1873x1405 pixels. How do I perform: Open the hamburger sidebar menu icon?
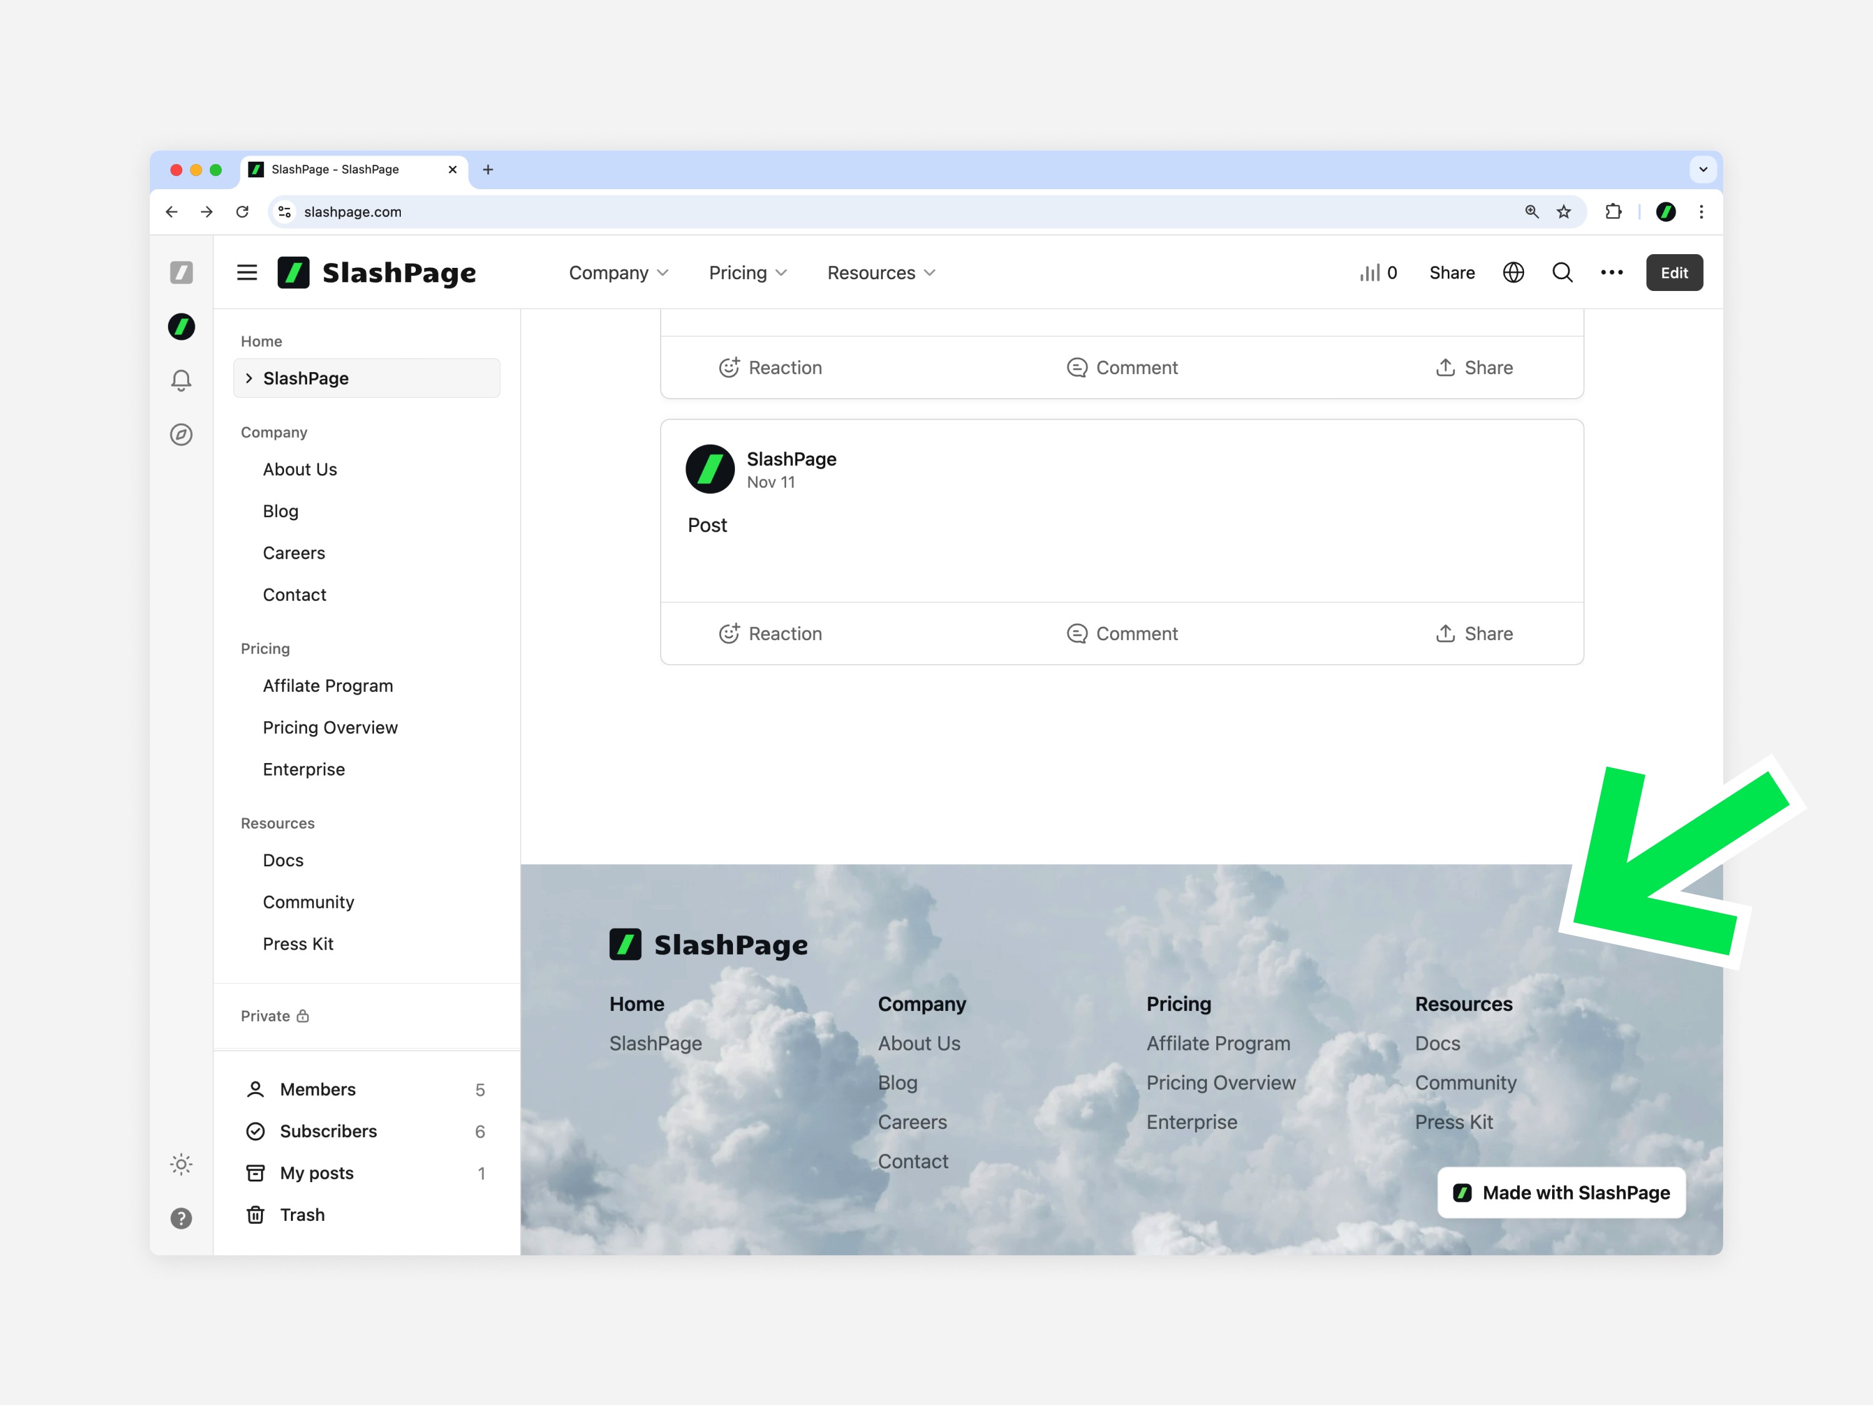click(x=247, y=273)
